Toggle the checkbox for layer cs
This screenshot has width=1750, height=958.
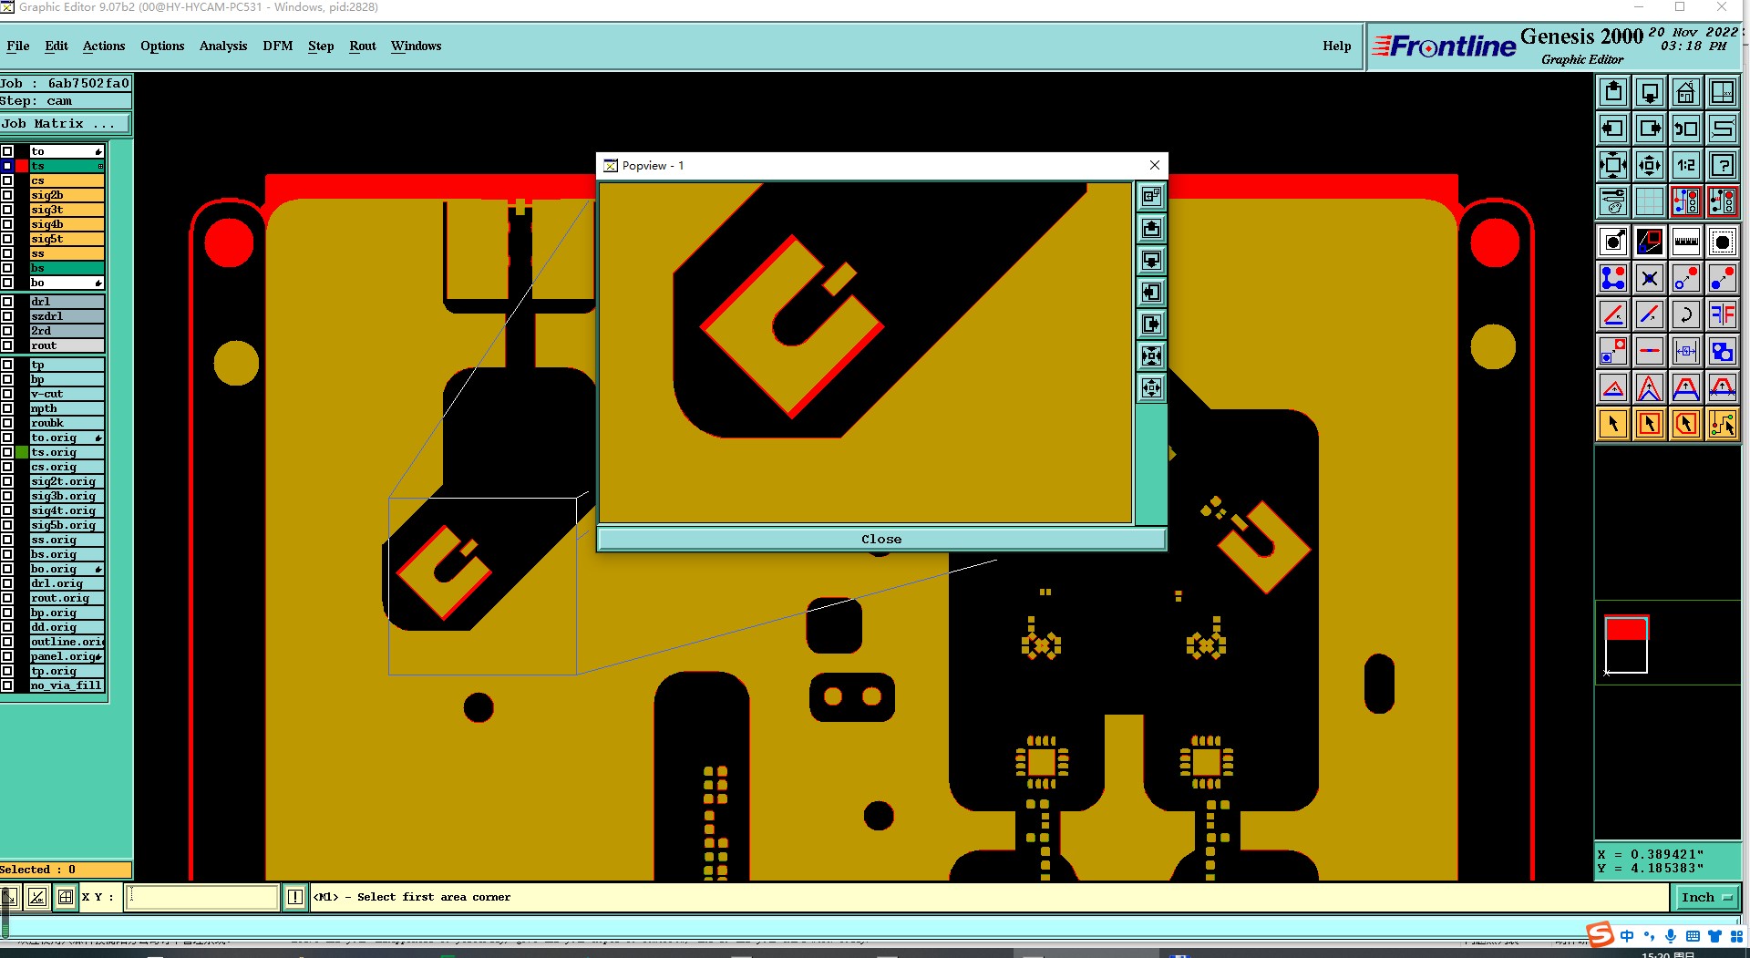click(x=7, y=180)
